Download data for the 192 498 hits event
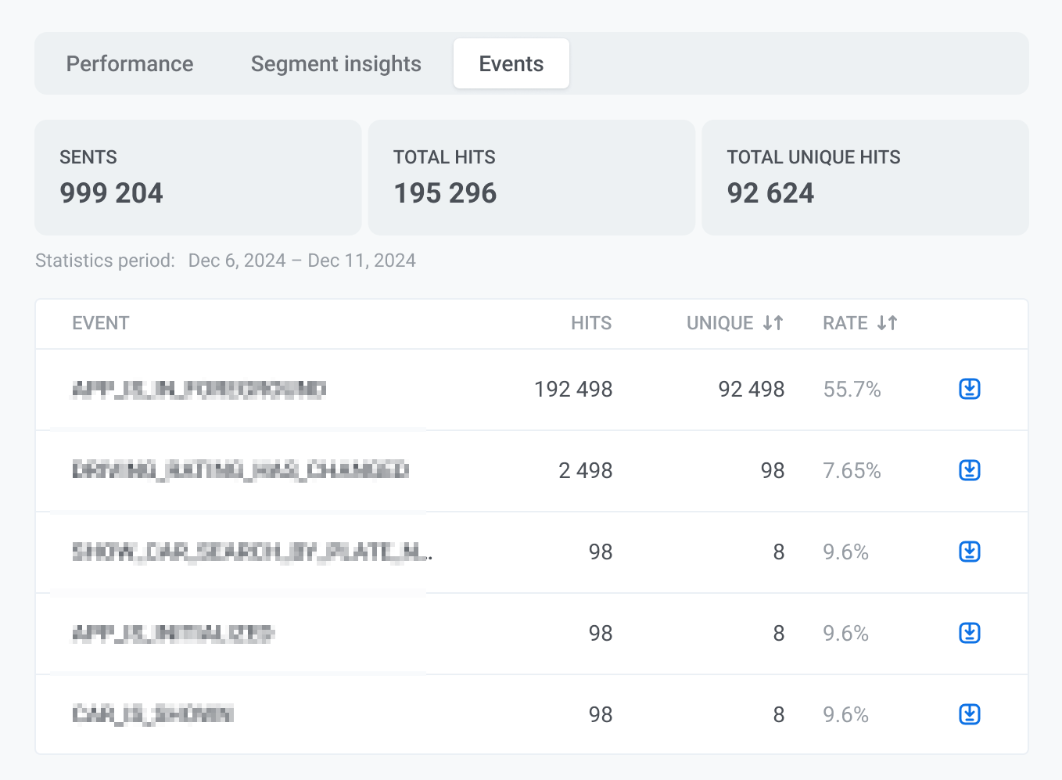Screen dimensions: 1062x780 pos(969,389)
